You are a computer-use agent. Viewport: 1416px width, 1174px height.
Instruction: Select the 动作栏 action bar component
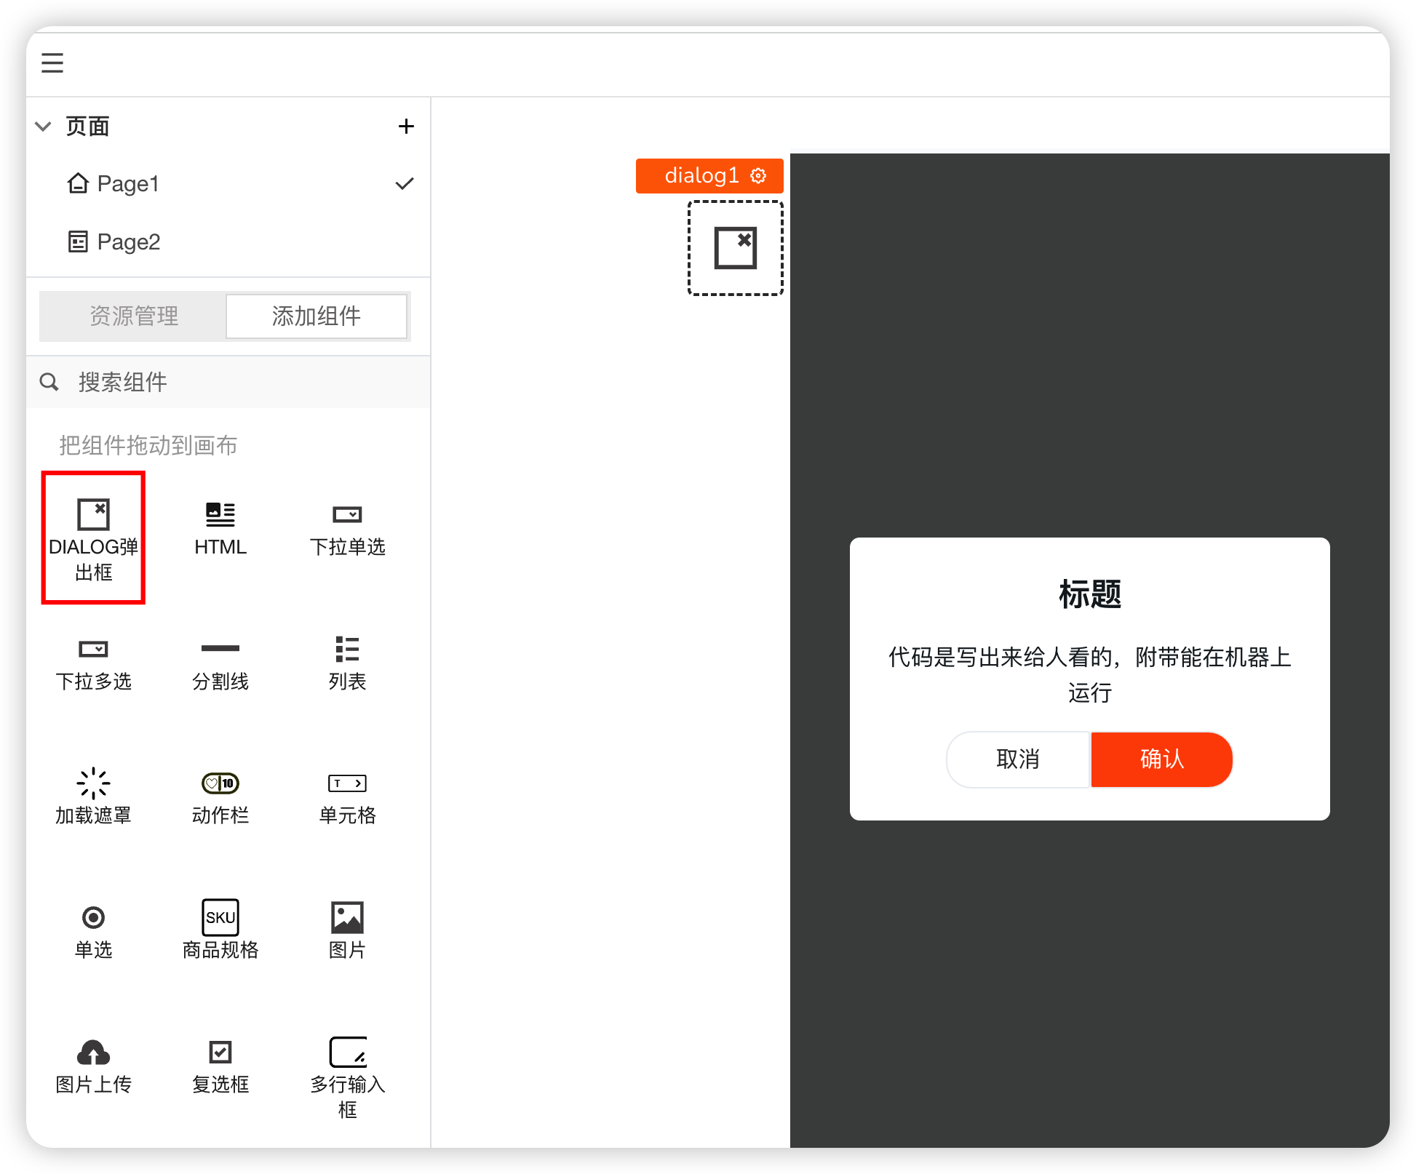[220, 783]
